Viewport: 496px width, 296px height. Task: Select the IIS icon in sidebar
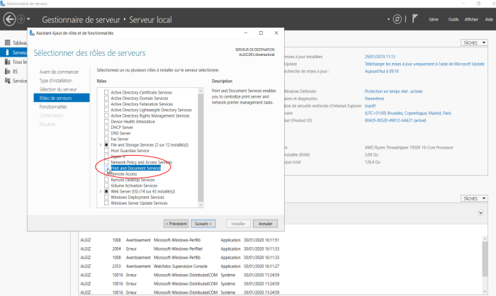click(6, 72)
